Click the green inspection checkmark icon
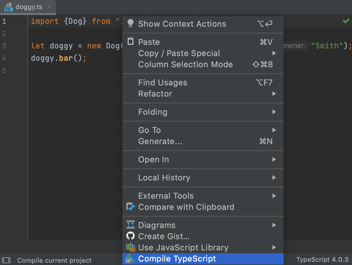The height and width of the screenshot is (265, 352). pyautogui.click(x=346, y=21)
